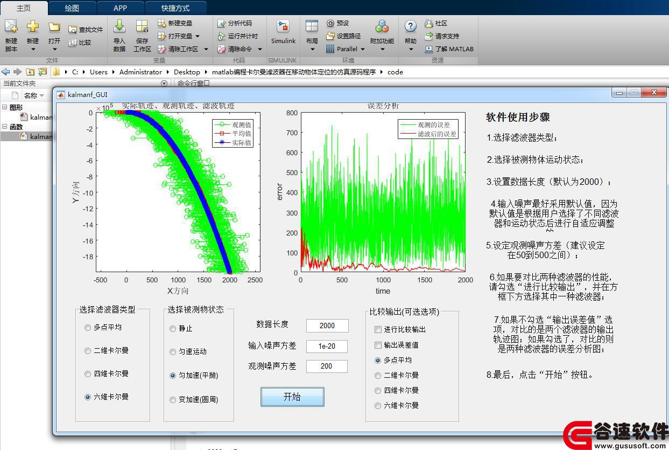Click the 数据长度 input field
Image resolution: width=669 pixels, height=450 pixels.
tap(327, 326)
